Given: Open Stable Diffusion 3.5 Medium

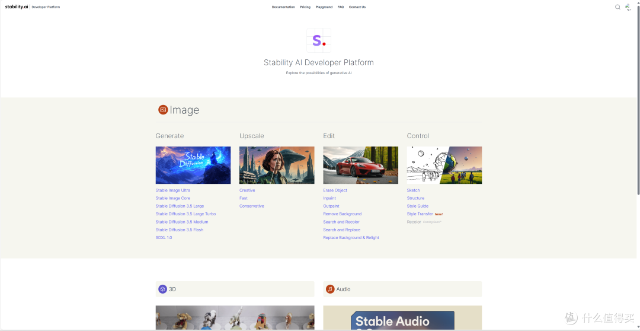Looking at the screenshot, I should pyautogui.click(x=182, y=222).
